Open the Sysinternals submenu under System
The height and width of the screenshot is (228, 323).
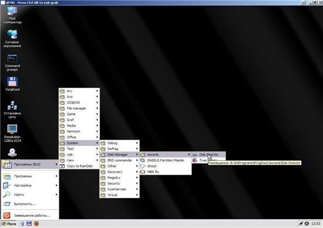[x=119, y=189]
